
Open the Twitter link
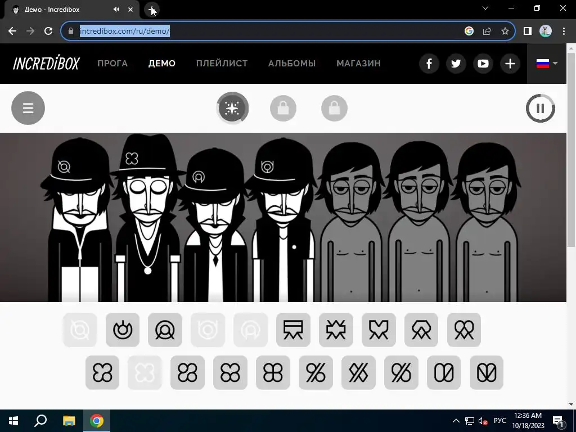click(456, 64)
